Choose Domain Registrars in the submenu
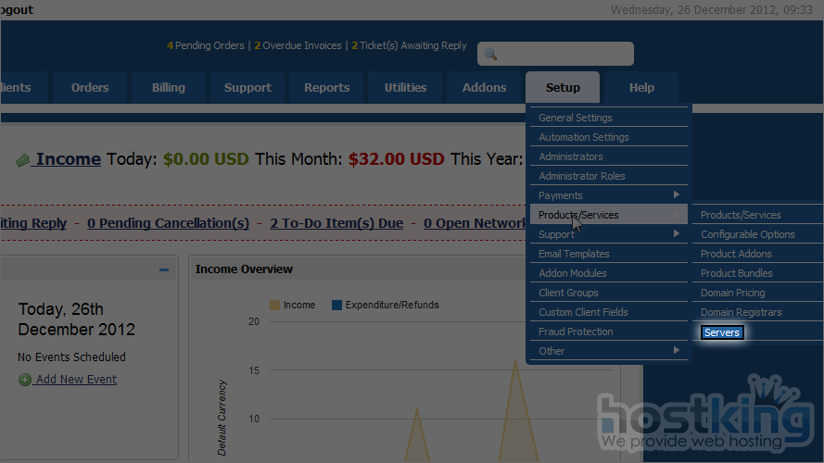Image resolution: width=824 pixels, height=463 pixels. click(741, 313)
